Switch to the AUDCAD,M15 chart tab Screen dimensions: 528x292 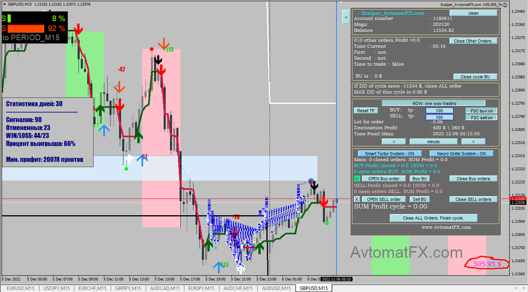tap(165, 288)
